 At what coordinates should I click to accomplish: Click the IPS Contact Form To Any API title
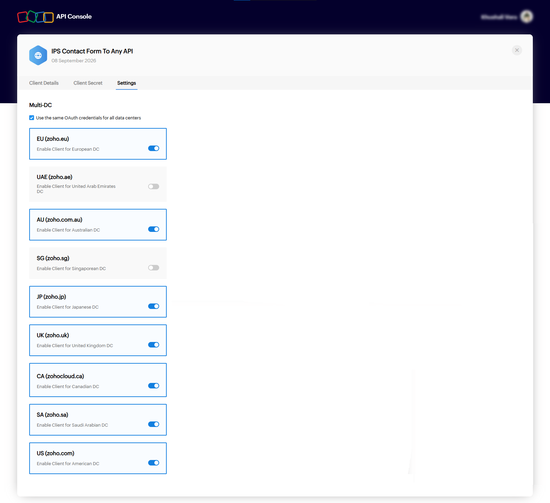[92, 51]
